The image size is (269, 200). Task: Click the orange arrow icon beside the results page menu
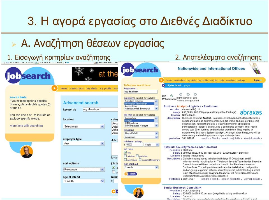click(161, 80)
